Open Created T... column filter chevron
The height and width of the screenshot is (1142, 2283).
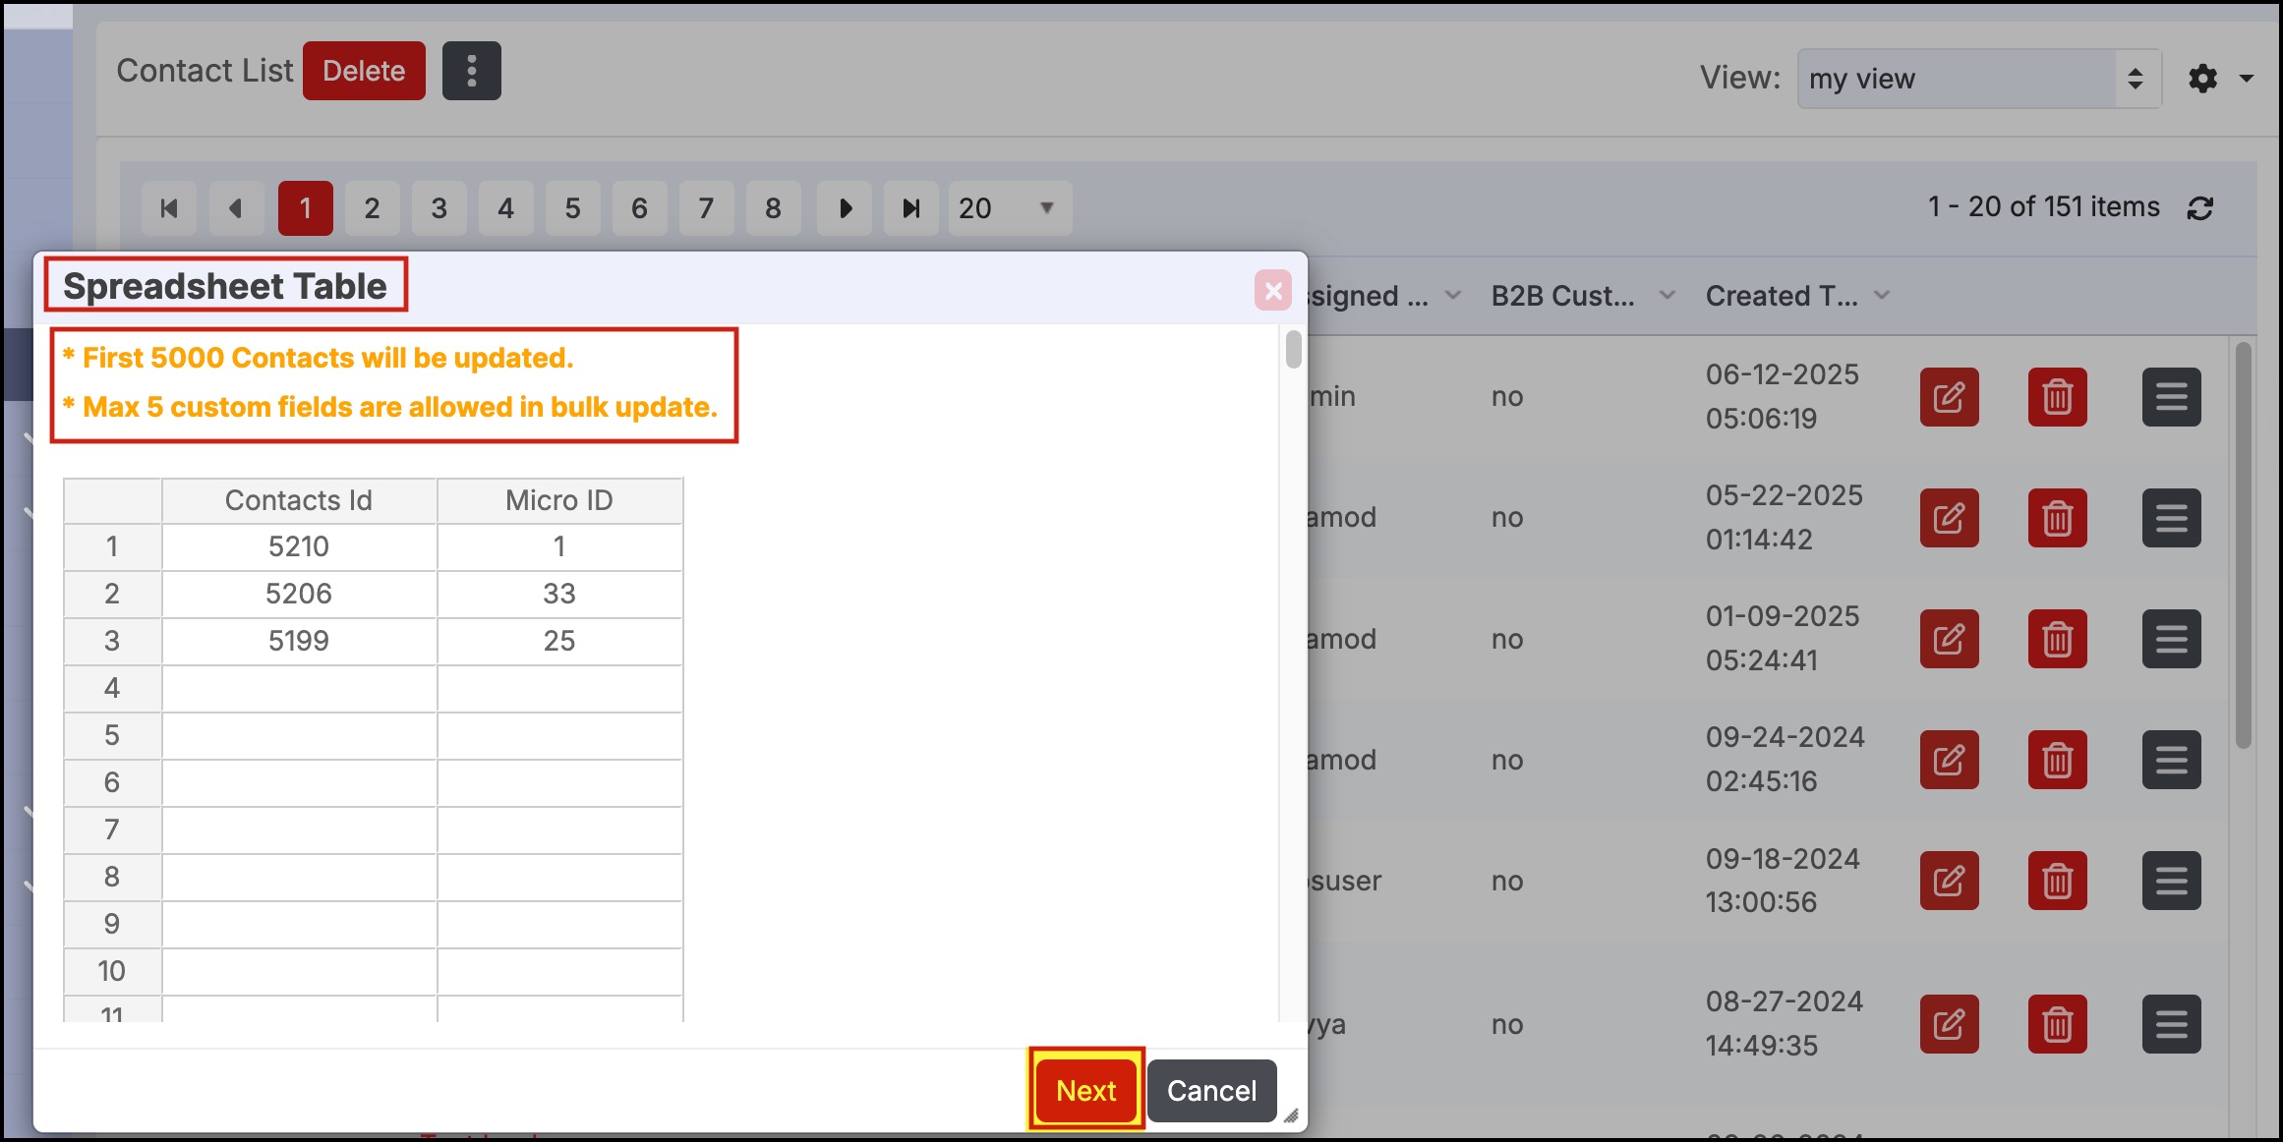point(1882,295)
